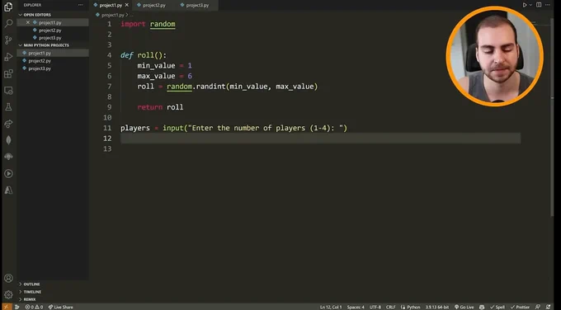The height and width of the screenshot is (310, 561).
Task: Click 'return' keyword on line 9
Action: coord(150,107)
